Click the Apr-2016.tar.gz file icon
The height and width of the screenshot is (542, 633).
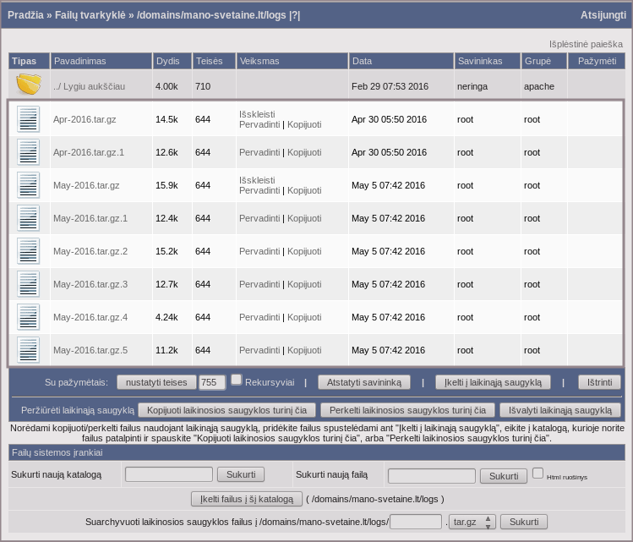tap(29, 119)
